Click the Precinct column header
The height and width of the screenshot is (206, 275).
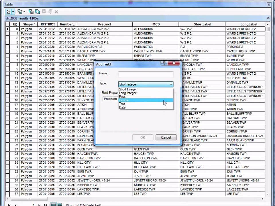click(104, 24)
